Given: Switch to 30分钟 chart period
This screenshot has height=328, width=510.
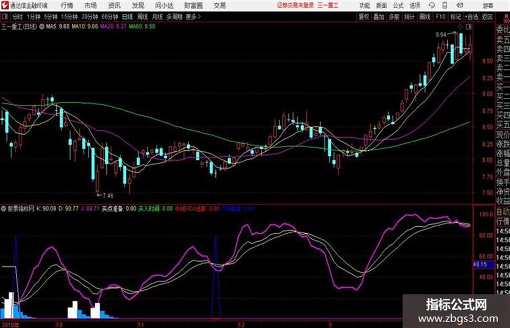Looking at the screenshot, I should tap(90, 17).
